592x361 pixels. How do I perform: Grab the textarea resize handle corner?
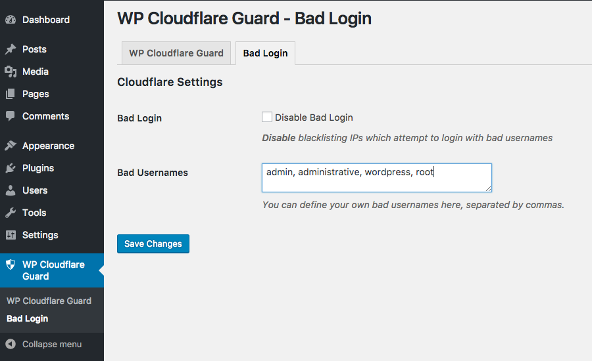488,188
